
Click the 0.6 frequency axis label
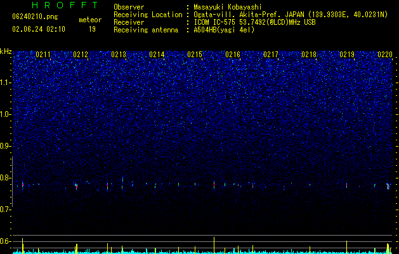click(6, 241)
